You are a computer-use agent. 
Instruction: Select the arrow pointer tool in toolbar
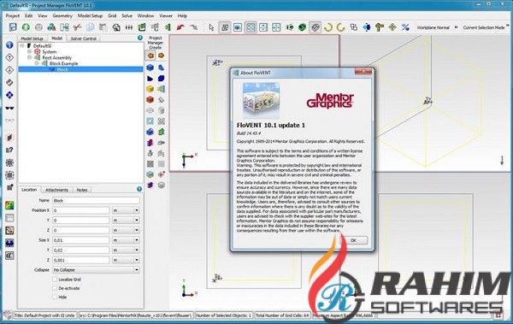[211, 27]
